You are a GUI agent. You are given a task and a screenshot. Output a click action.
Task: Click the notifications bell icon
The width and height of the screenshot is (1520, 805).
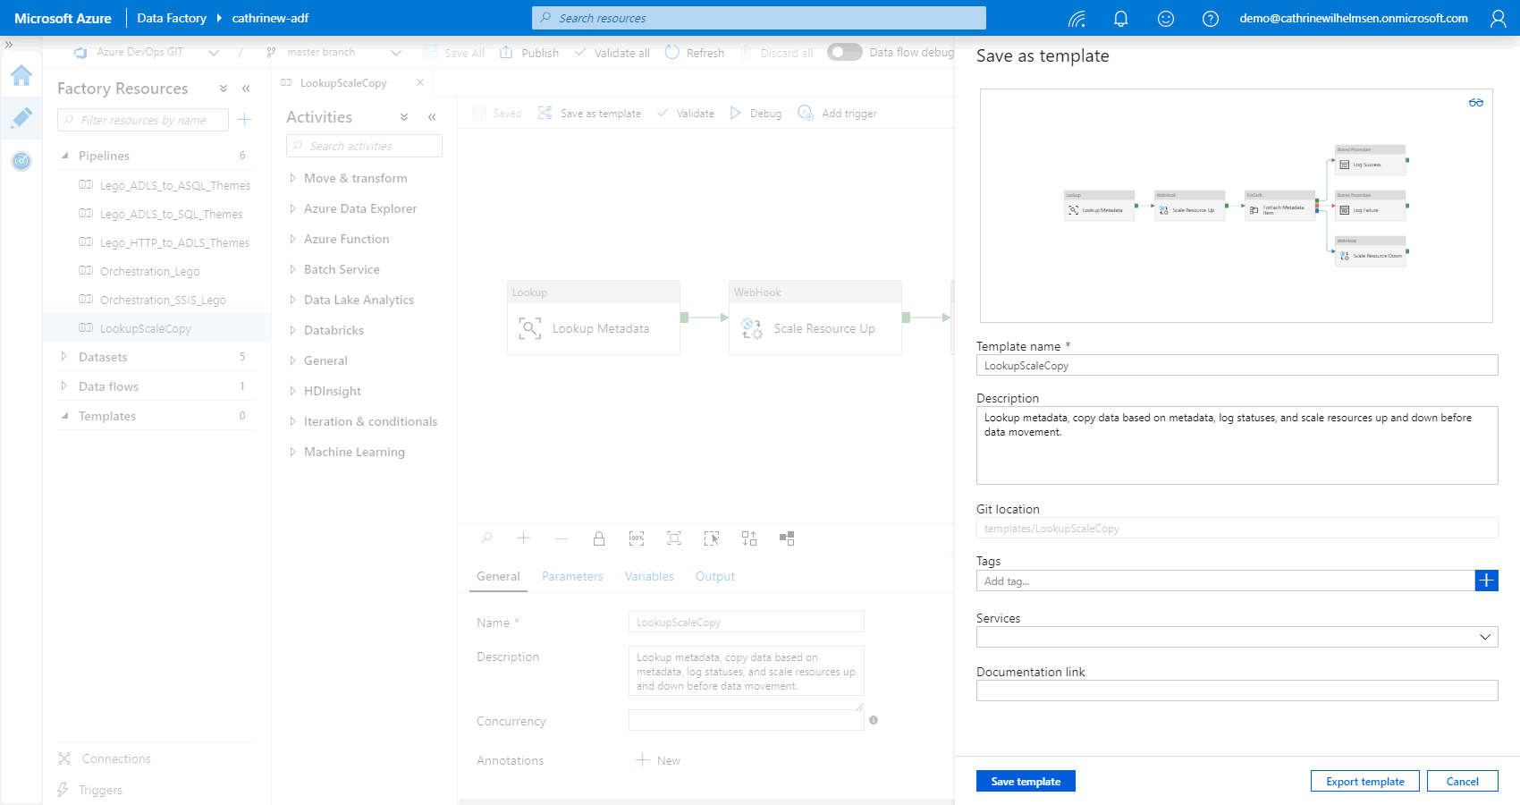[x=1120, y=19]
